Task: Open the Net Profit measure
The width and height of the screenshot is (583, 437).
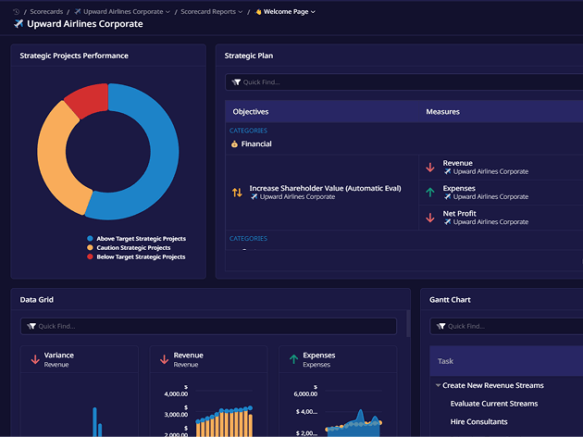Action: (460, 214)
